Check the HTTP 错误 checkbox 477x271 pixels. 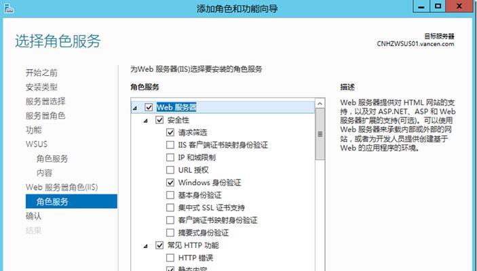[170, 257]
